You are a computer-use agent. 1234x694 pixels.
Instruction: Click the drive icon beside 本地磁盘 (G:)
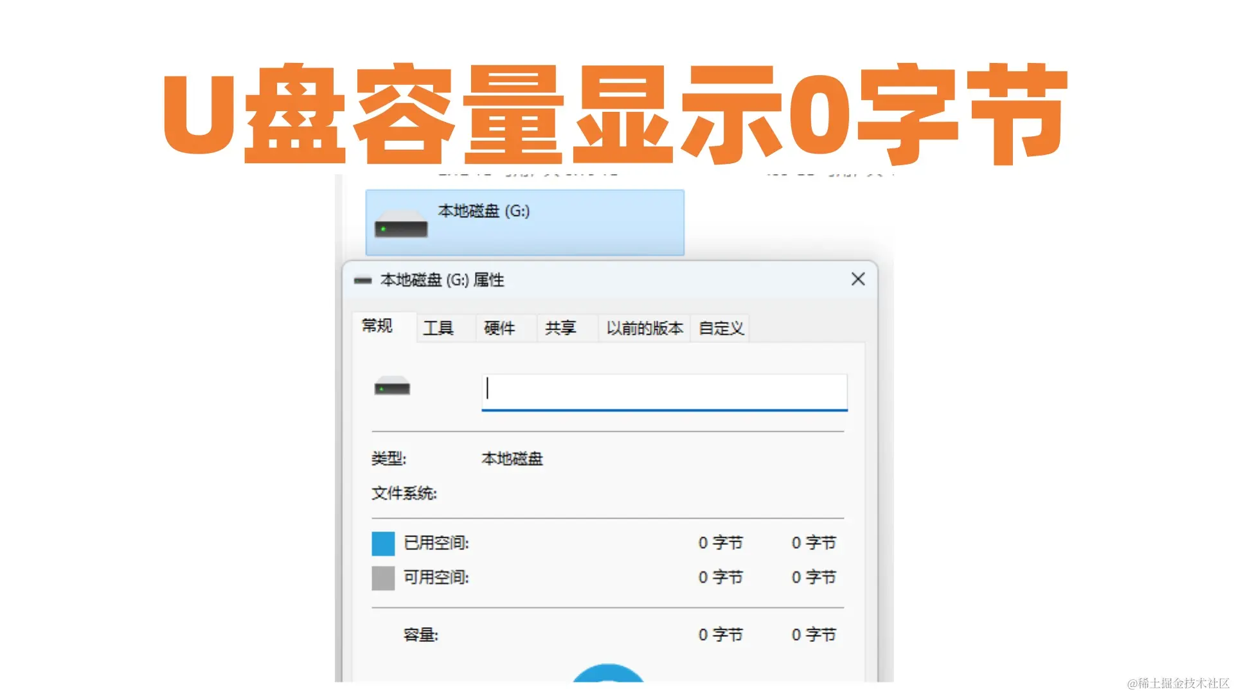coord(401,224)
